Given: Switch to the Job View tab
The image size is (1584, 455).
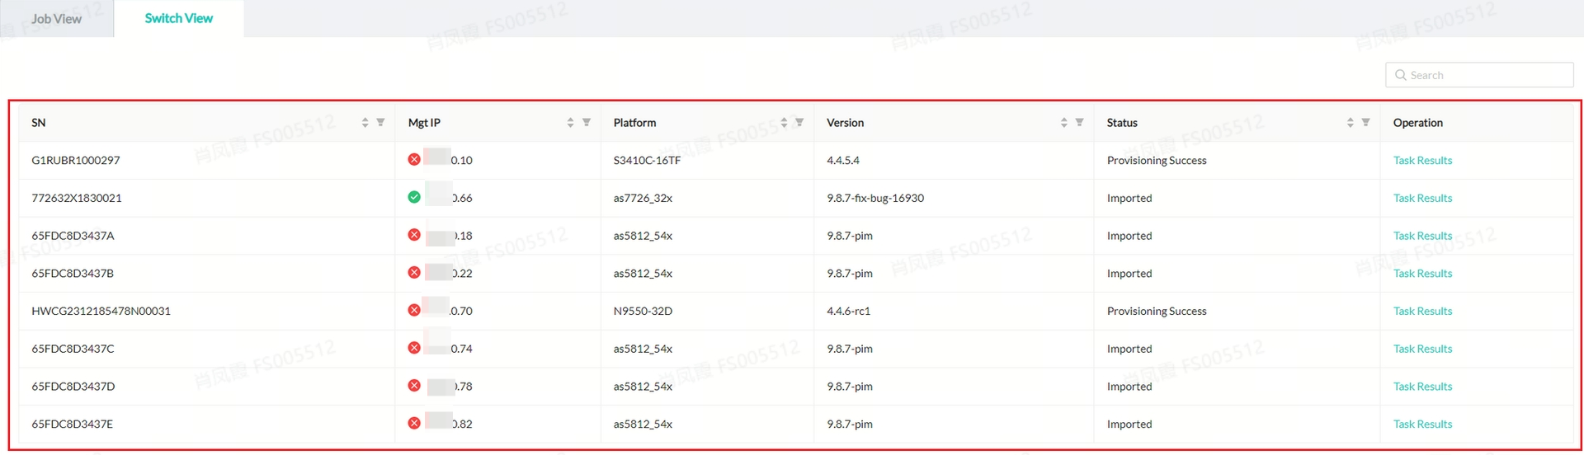Looking at the screenshot, I should tap(56, 19).
